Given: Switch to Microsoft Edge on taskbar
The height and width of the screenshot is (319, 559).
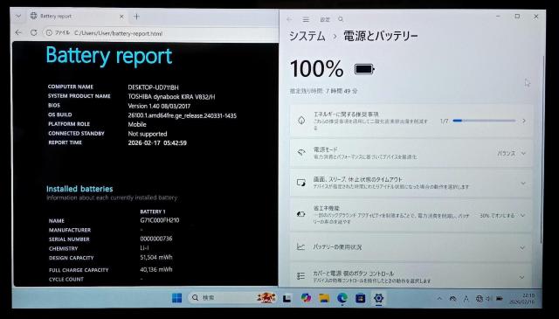Looking at the screenshot, I should tap(342, 298).
